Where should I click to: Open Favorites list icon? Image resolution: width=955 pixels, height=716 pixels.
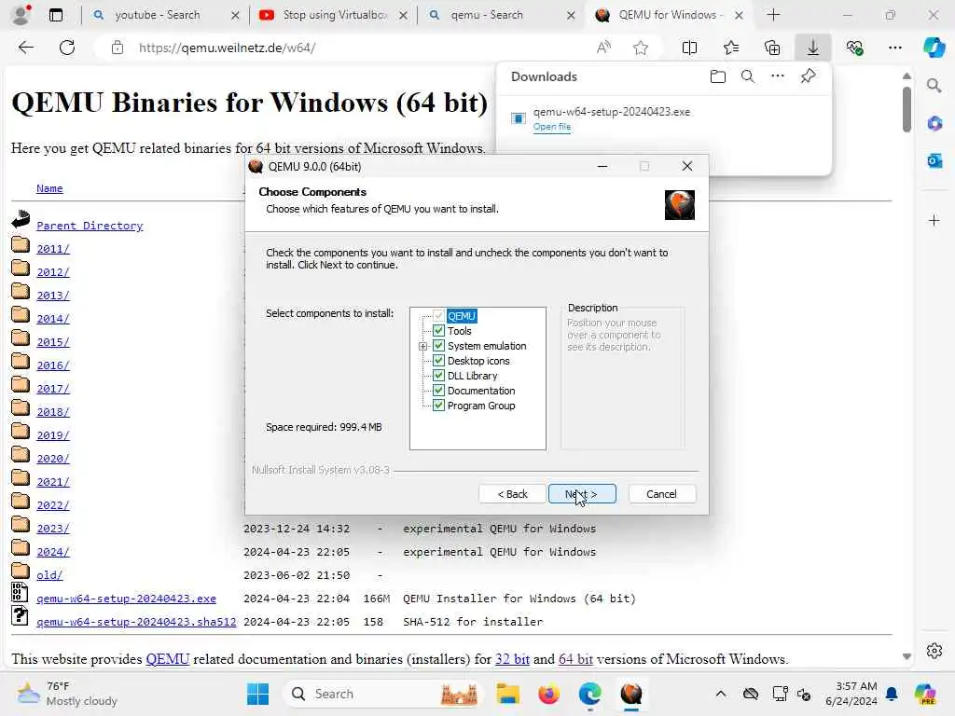731,48
